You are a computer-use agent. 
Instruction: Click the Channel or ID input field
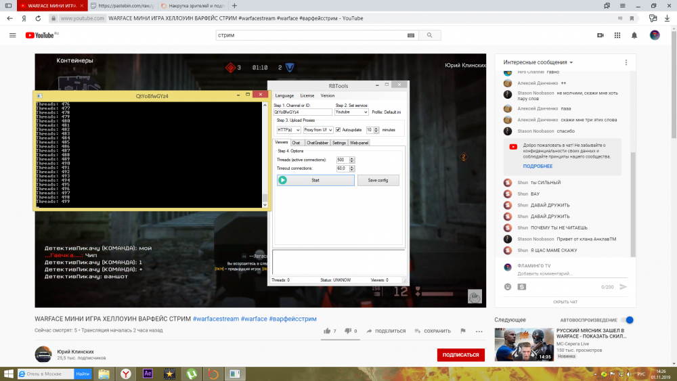(302, 112)
